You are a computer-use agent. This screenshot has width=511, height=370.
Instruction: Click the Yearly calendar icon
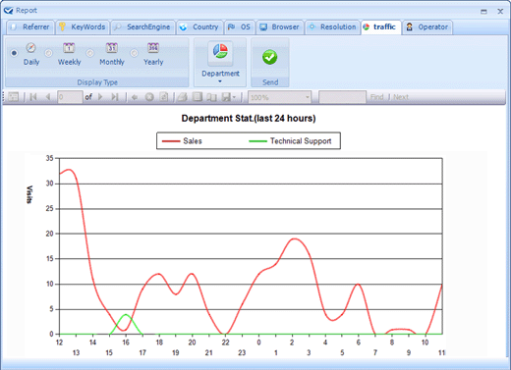click(153, 48)
